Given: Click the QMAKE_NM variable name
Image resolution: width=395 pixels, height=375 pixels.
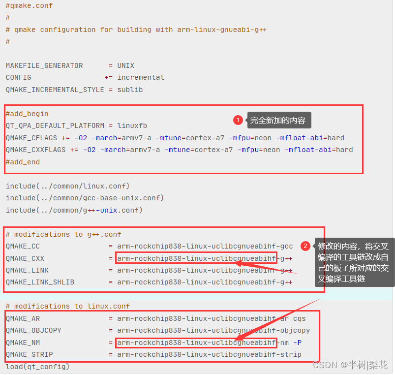Looking at the screenshot, I should pos(23,343).
